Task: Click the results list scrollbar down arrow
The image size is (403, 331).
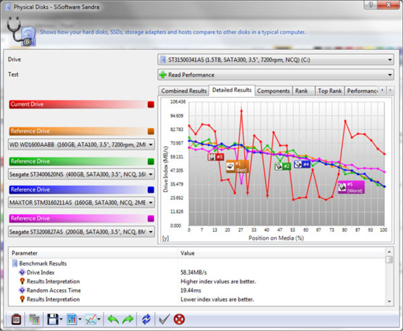Action: coord(389,301)
